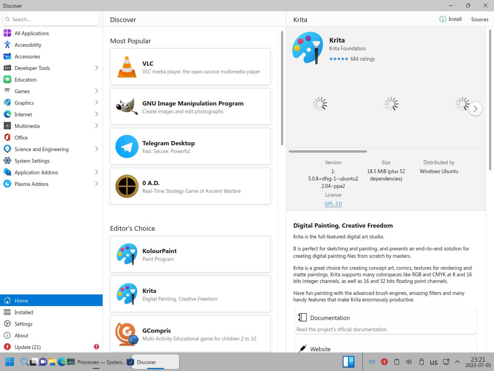Switch to Processes — System Monitor task
Viewport: 494px width, 371px height.
pos(96,362)
